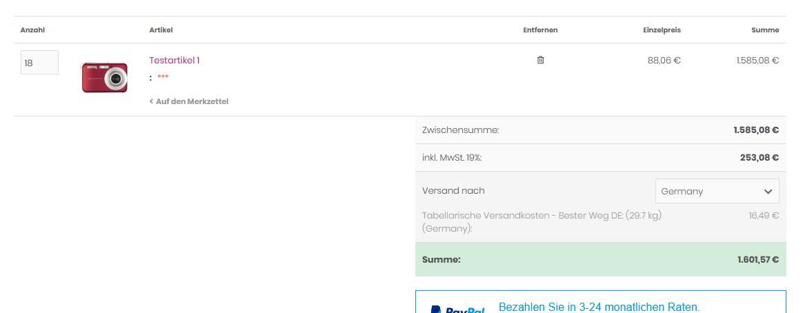Viewport: 803px width, 313px height.
Task: Select the item row total 1.585,08 €
Action: [757, 60]
